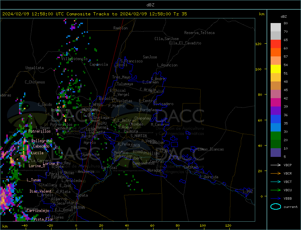This screenshot has width=301, height=230.
Task: Click the 60 tick on vertical axis
Action: [260, 120]
